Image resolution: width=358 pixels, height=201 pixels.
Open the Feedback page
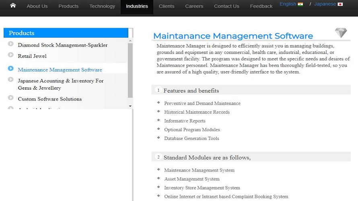pos(261,6)
